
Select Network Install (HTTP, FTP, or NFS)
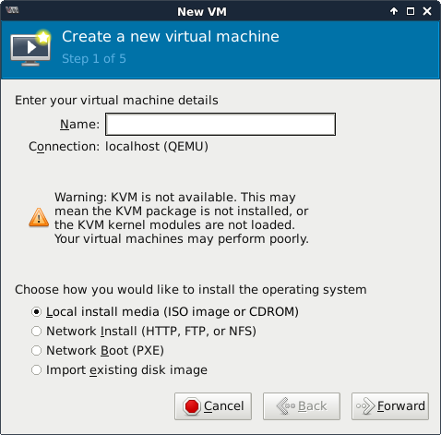(144, 332)
